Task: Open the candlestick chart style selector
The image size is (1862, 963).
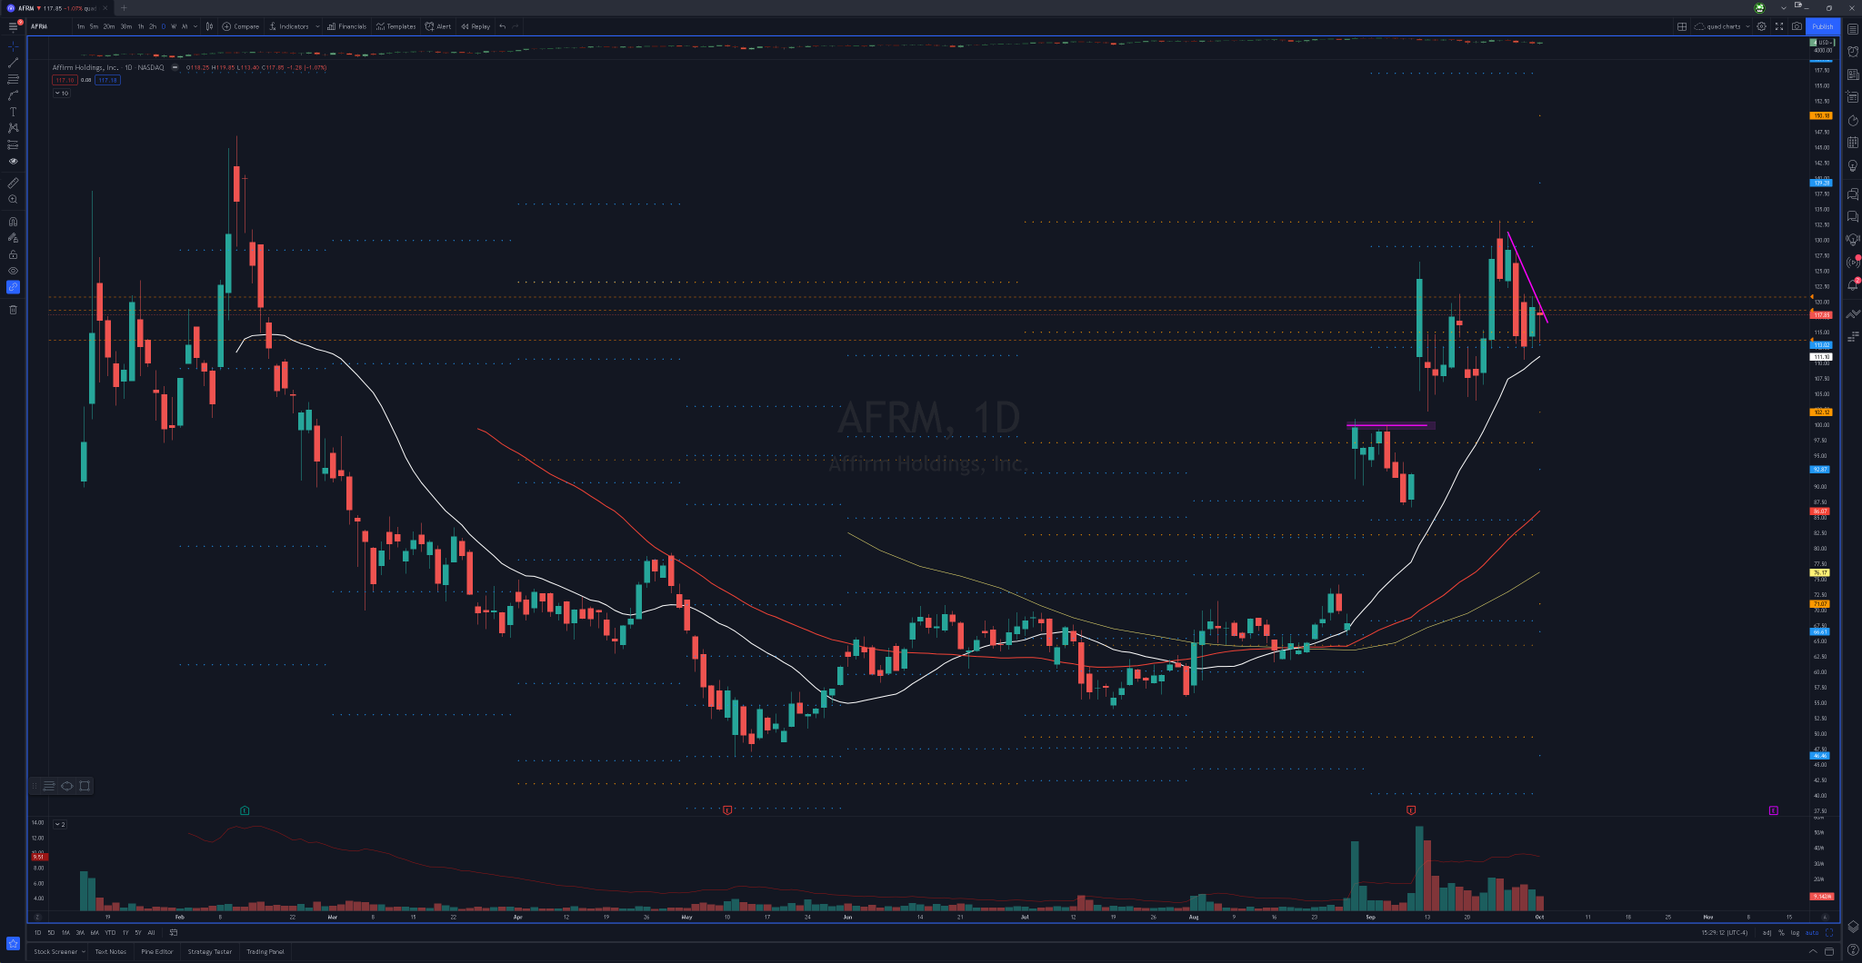Action: [209, 26]
